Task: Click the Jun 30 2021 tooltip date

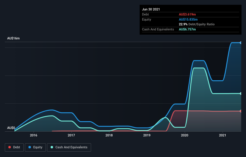Action: tap(151, 9)
